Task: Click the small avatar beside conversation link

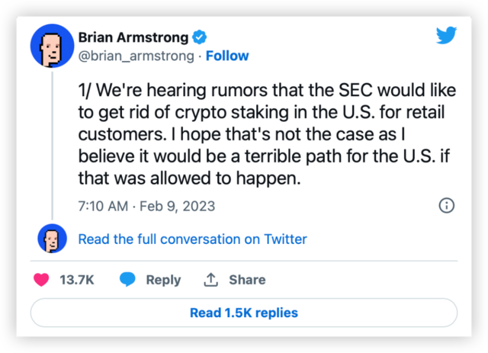Action: [x=50, y=239]
